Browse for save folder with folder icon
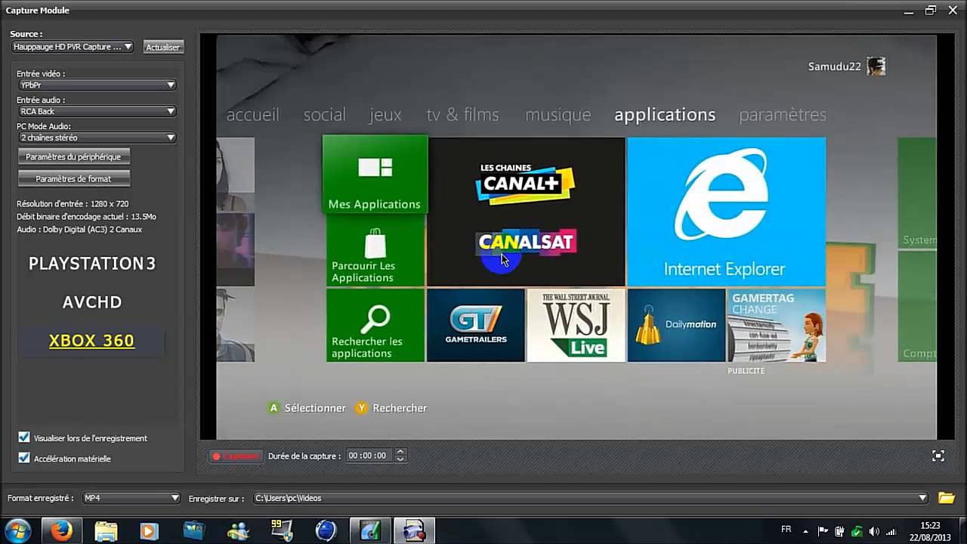Viewport: 967px width, 544px height. click(946, 498)
